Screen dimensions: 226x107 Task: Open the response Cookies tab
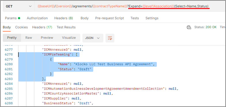click(21, 27)
